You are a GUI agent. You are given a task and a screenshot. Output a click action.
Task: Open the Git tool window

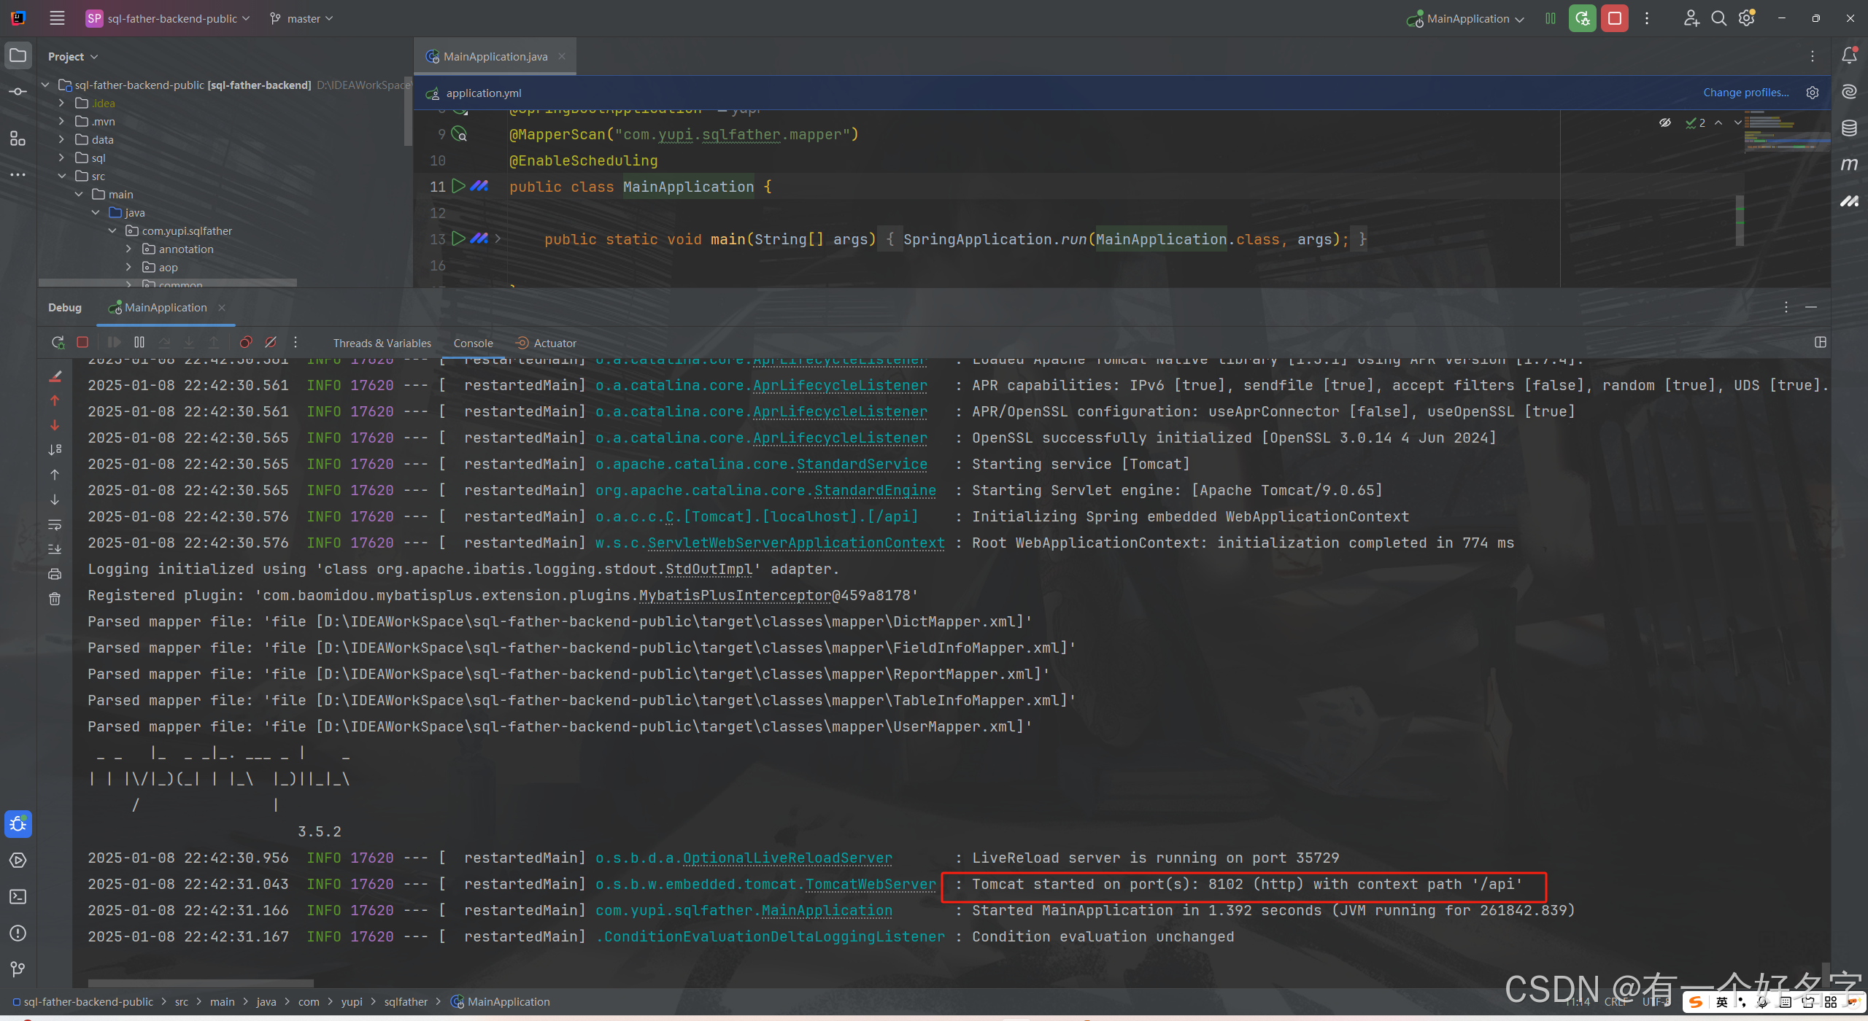pos(18,969)
